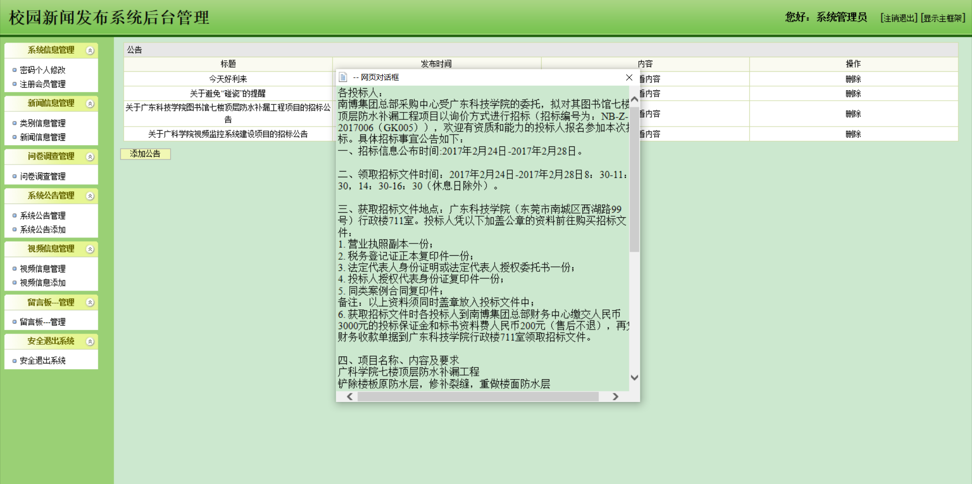972x484 pixels.
Task: Open 系统公告添加 in sidebar
Action: pos(43,229)
